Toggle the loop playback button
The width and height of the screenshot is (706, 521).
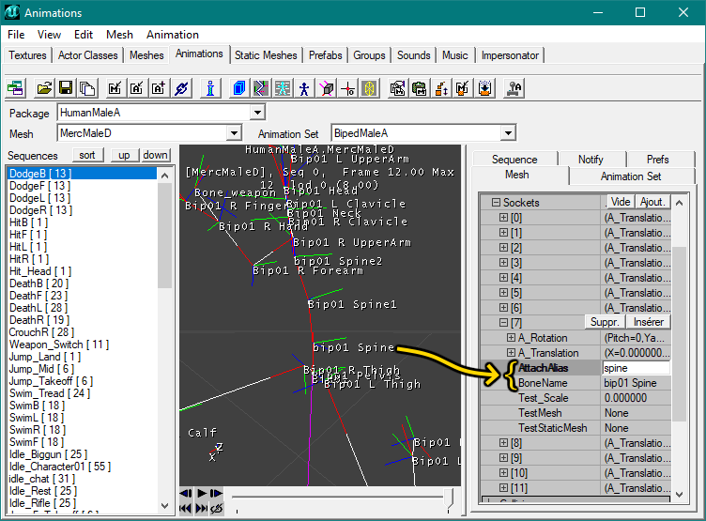pos(217,509)
